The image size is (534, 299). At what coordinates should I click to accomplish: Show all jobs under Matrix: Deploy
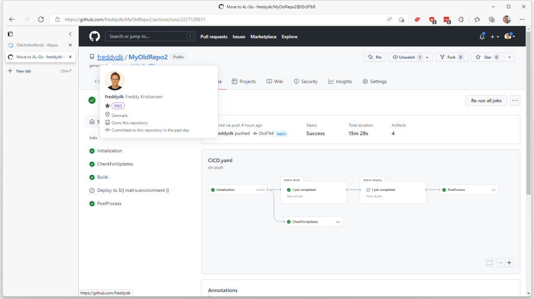pos(374,197)
